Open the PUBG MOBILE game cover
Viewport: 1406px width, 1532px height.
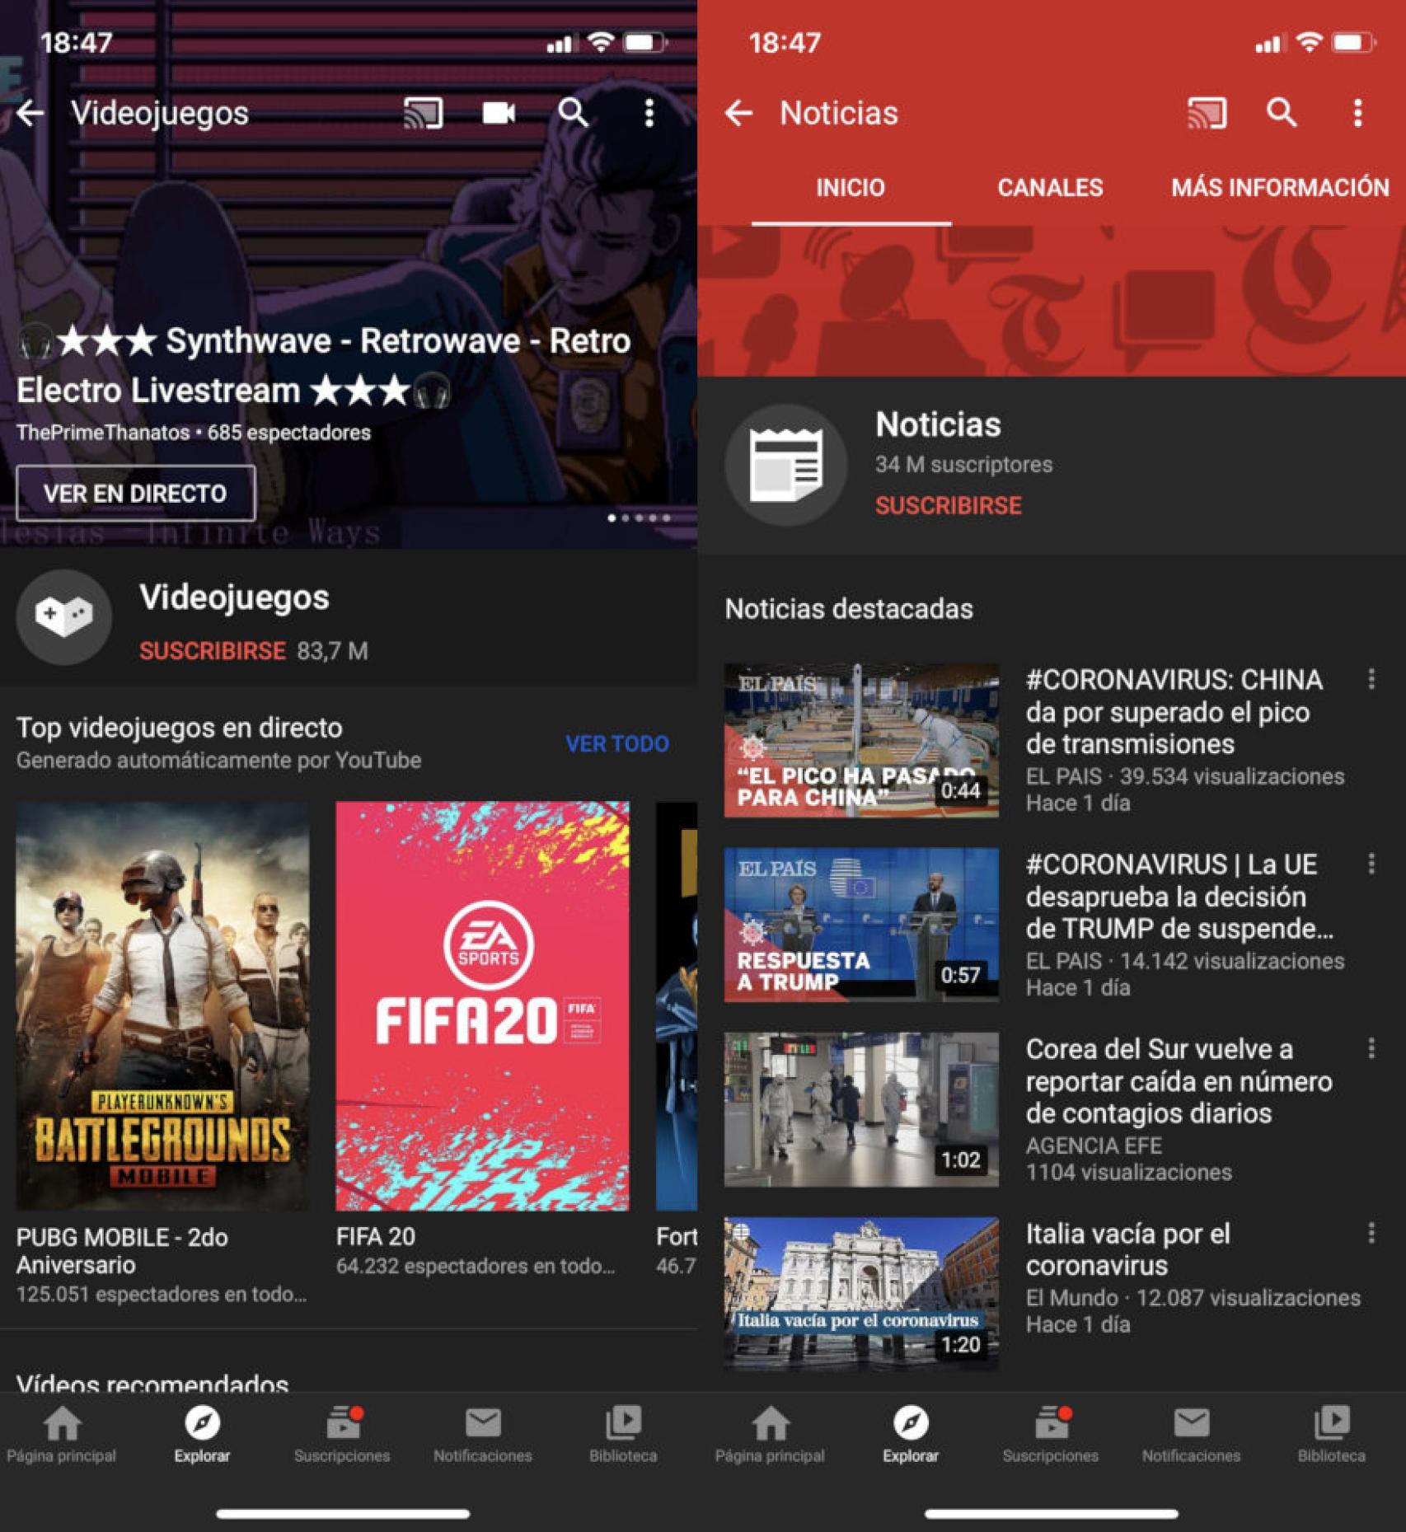[163, 1006]
